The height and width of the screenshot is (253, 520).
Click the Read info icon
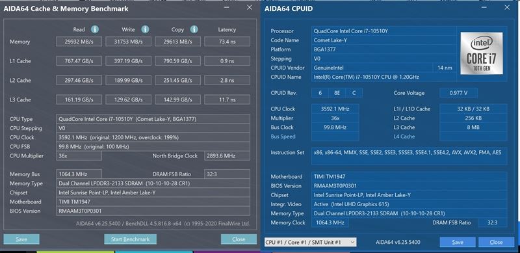click(95, 29)
